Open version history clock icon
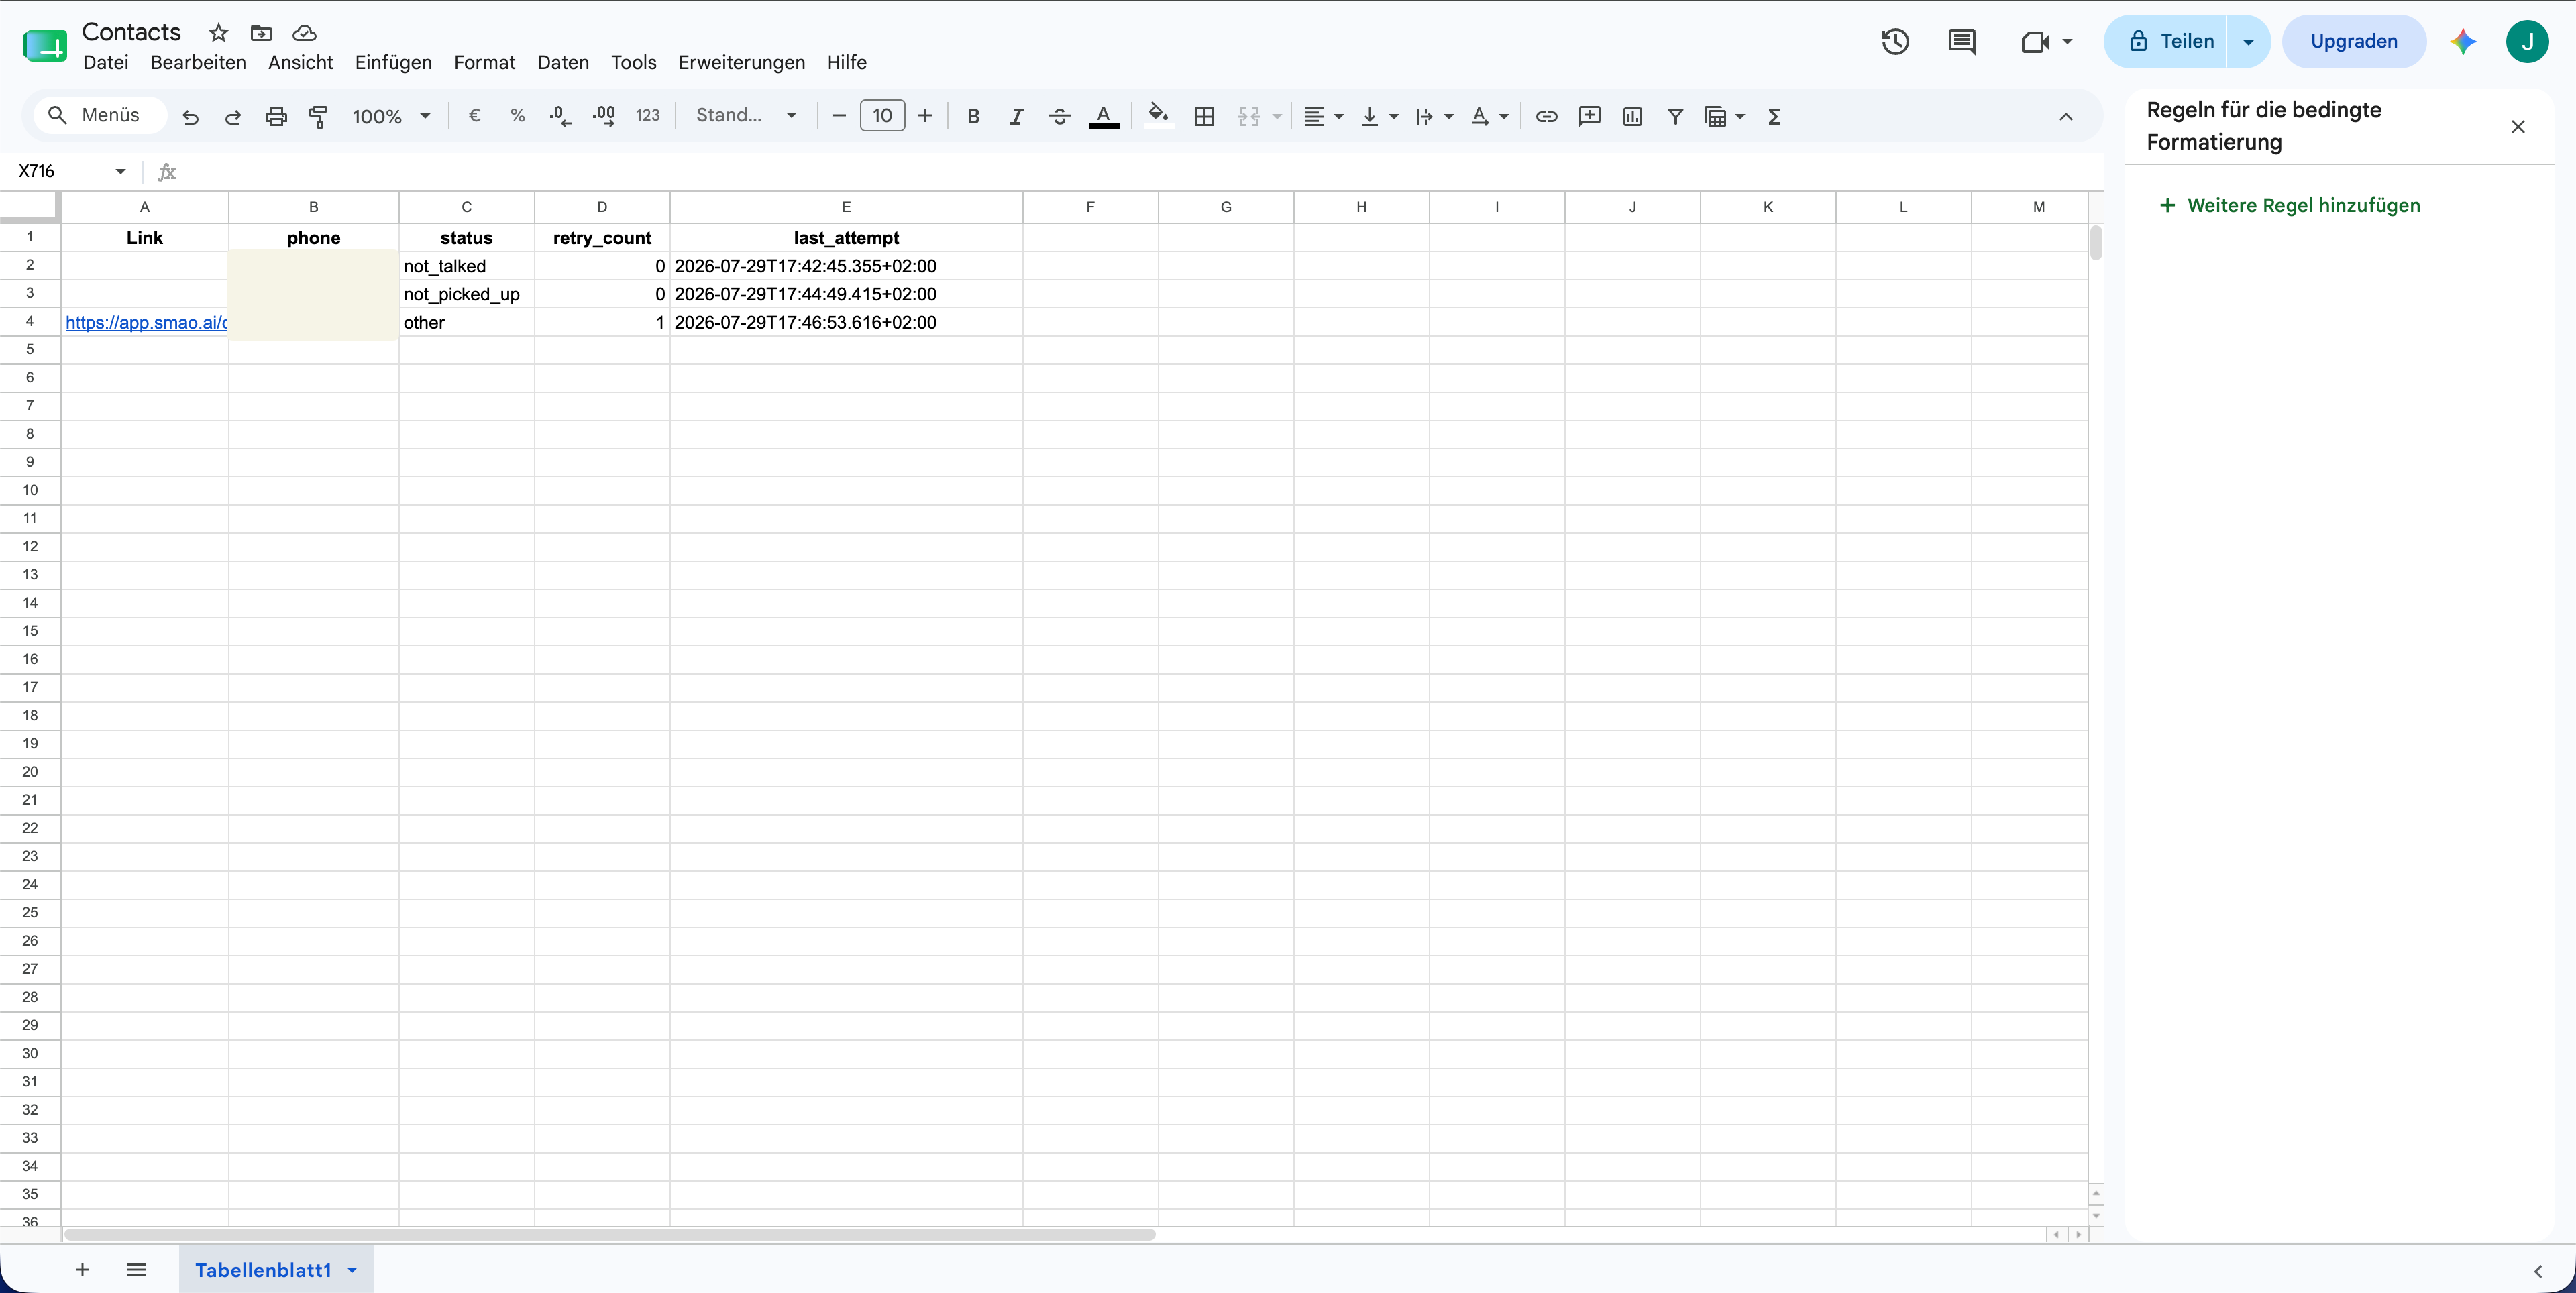The image size is (2576, 1293). click(x=1895, y=41)
